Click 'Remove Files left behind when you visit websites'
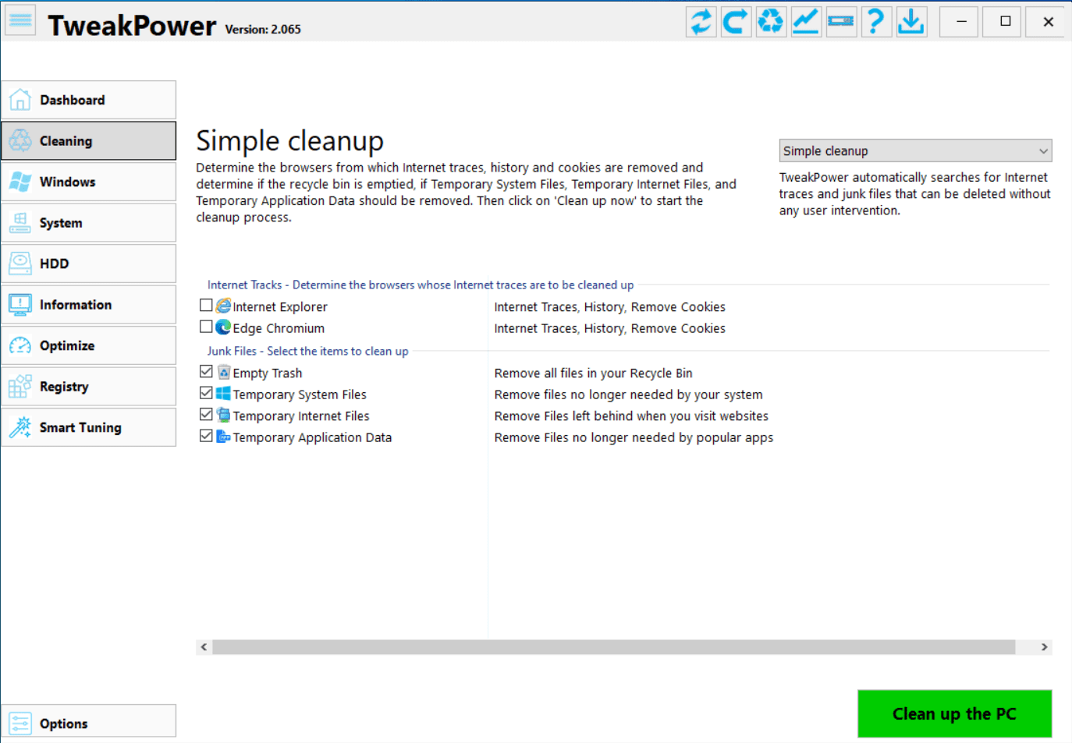Viewport: 1072px width, 743px height. click(x=631, y=416)
